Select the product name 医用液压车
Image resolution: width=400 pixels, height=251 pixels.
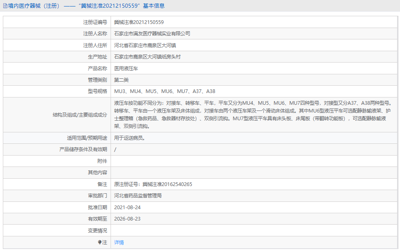tap(126, 69)
